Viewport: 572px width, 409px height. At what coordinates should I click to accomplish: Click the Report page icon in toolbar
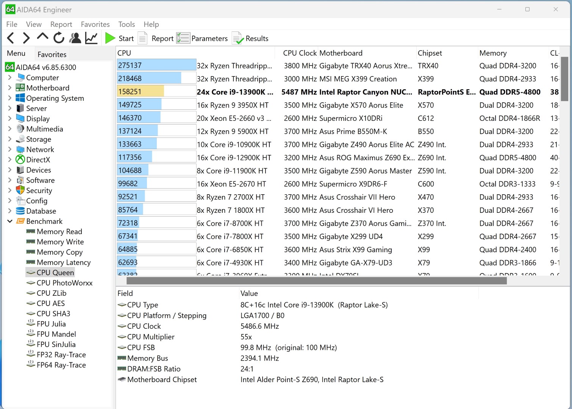pos(143,38)
